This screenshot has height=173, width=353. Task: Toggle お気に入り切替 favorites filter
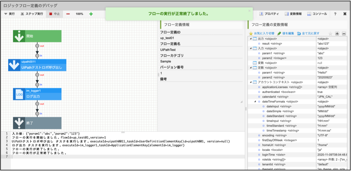(x=261, y=34)
